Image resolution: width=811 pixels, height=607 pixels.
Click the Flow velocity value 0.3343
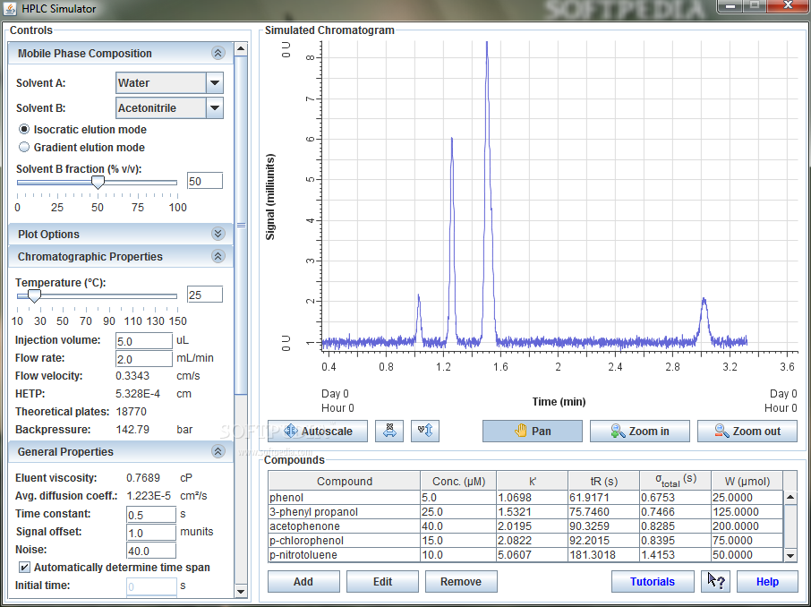pyautogui.click(x=132, y=376)
